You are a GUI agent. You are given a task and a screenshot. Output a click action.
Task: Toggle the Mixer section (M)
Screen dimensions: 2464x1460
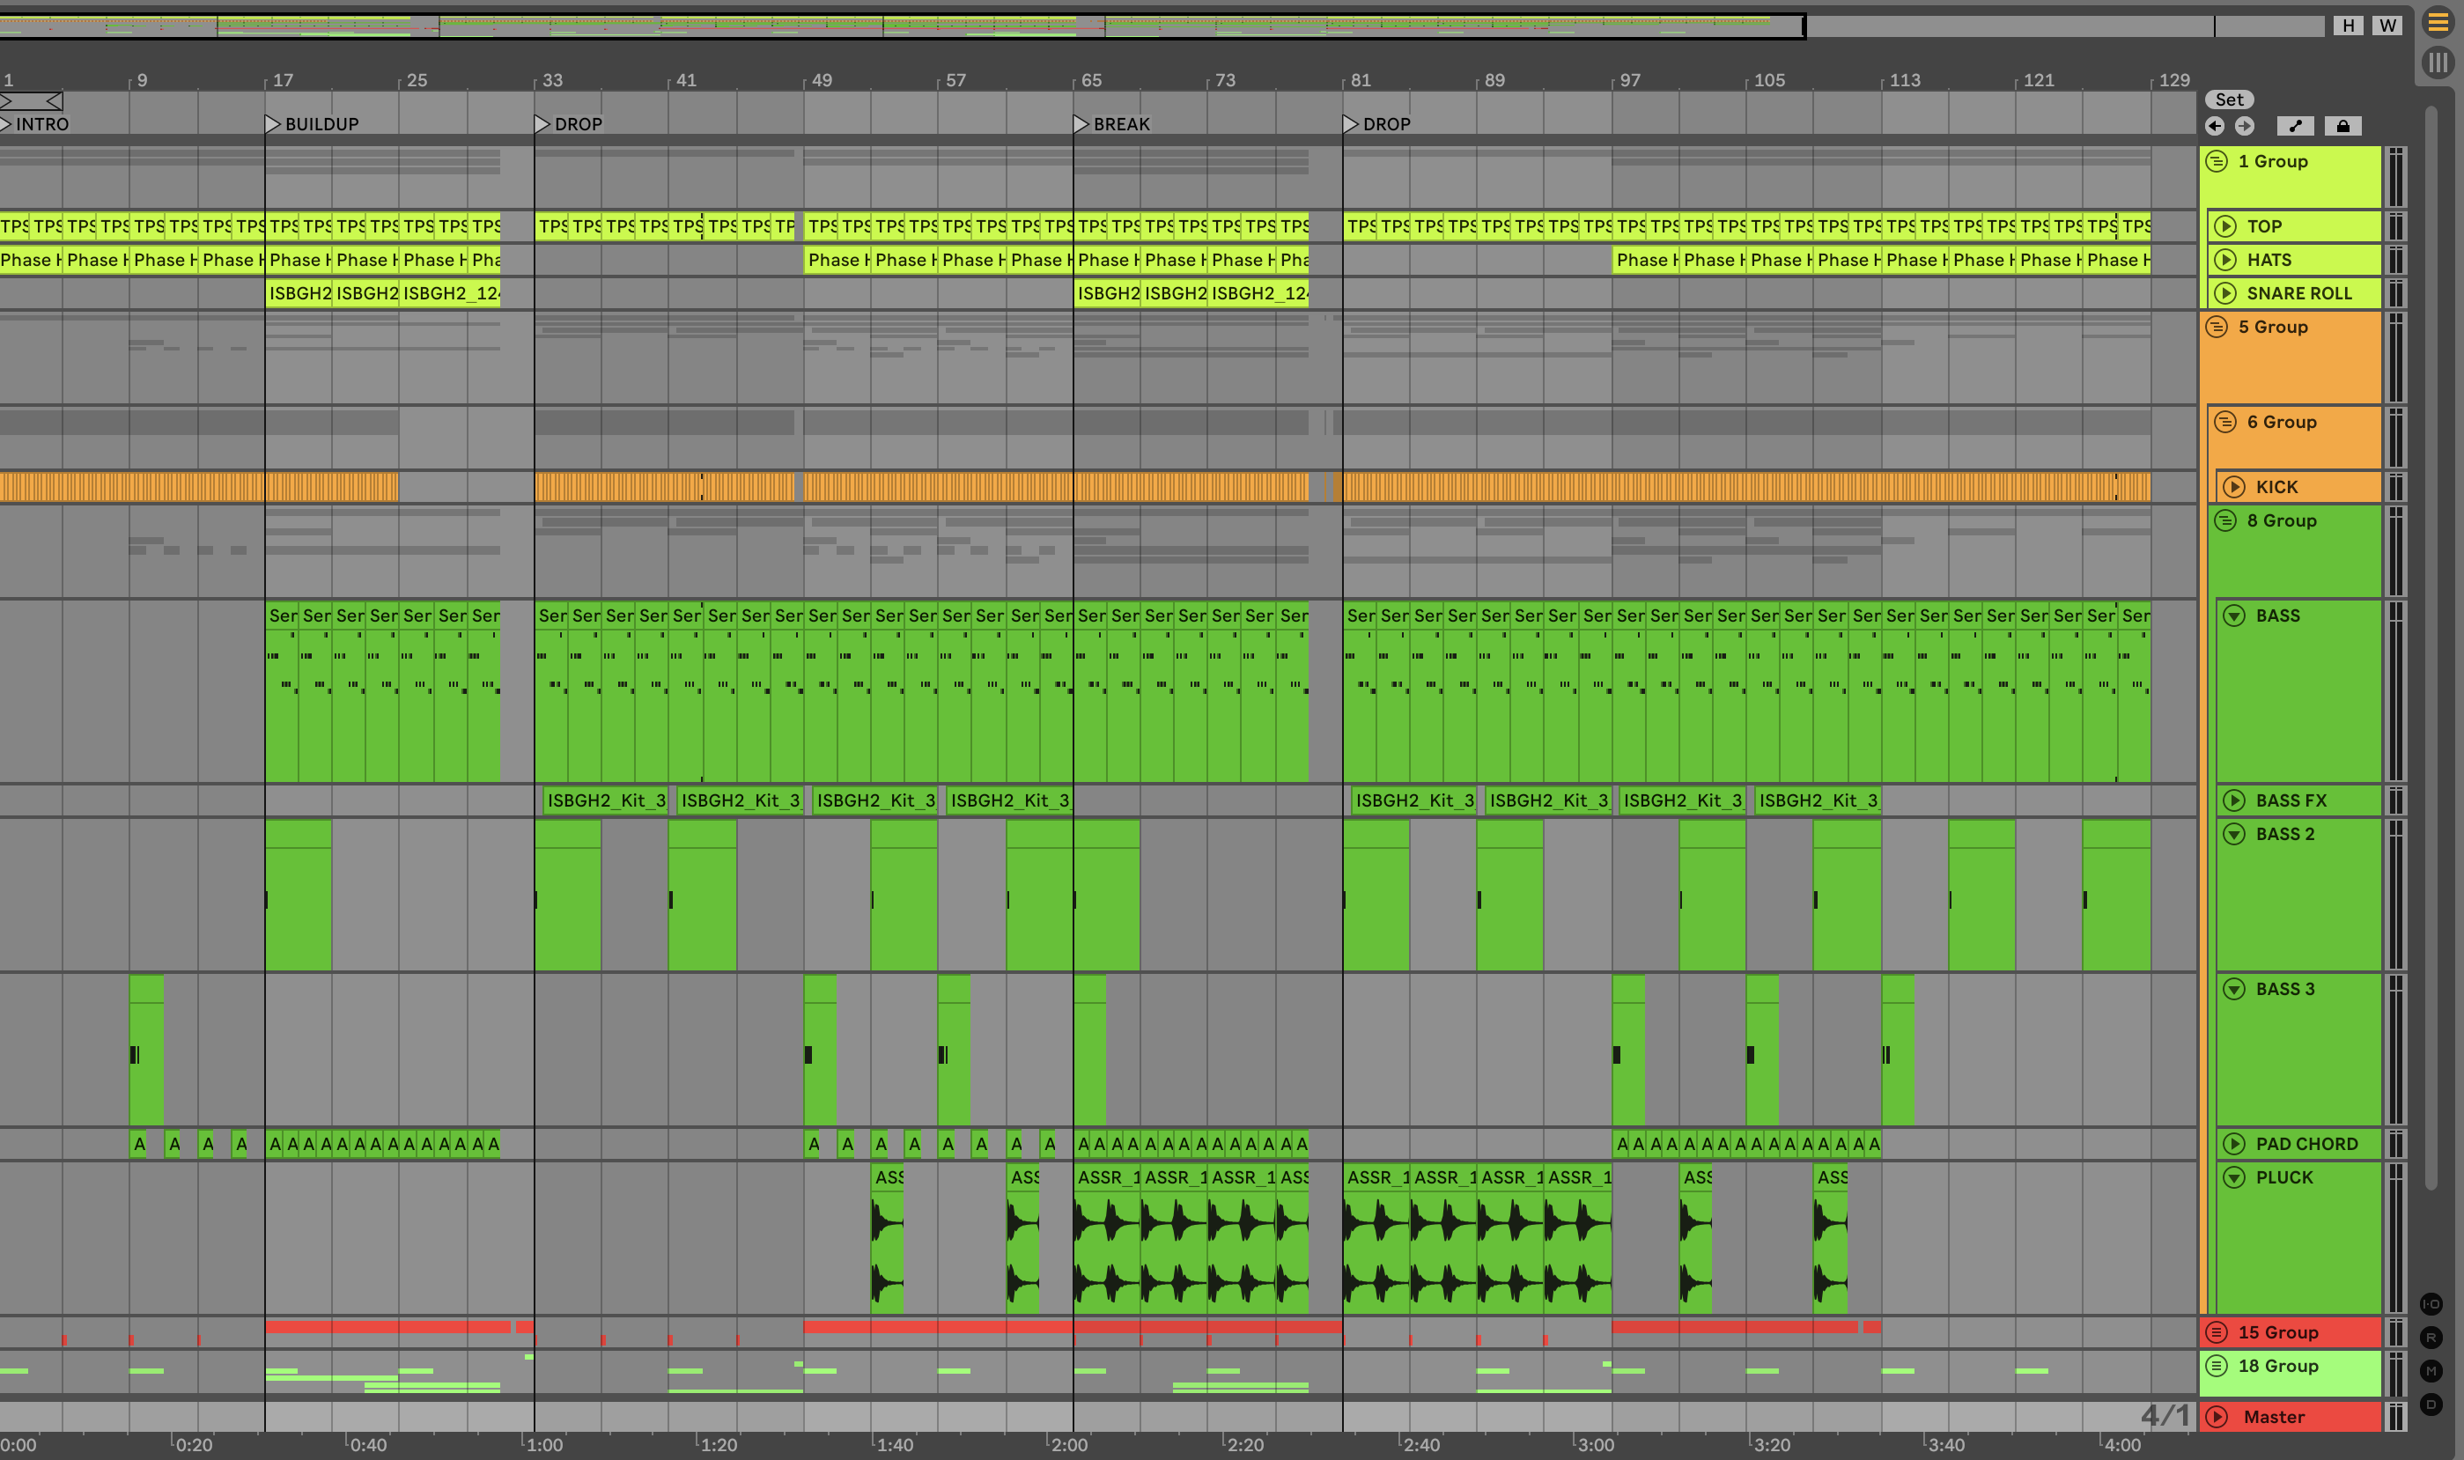(2431, 1371)
